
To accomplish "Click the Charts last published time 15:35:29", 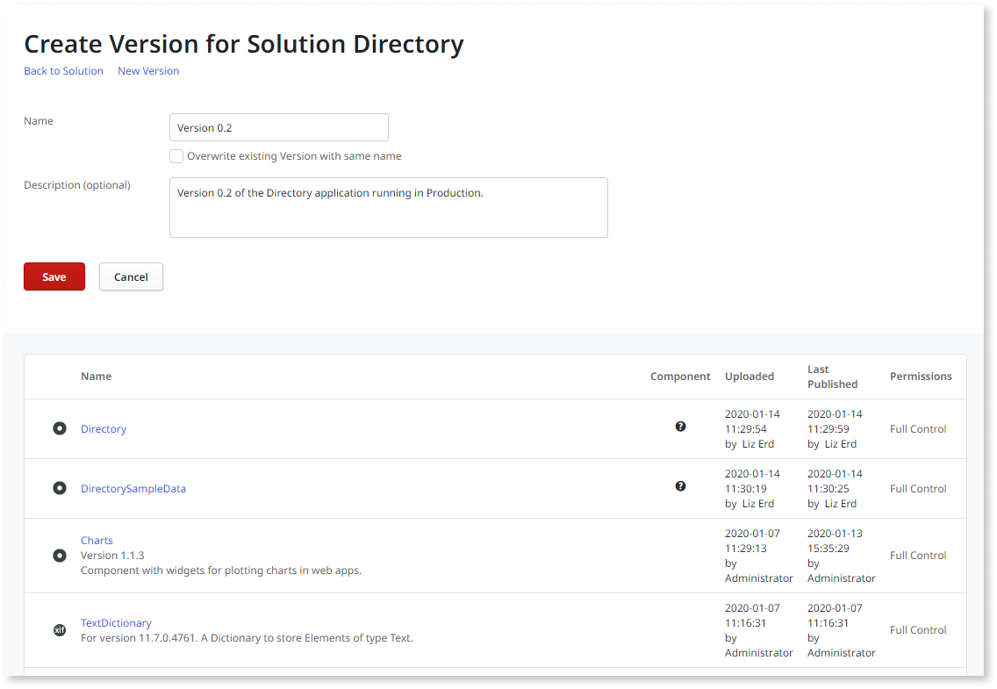I will tap(828, 549).
